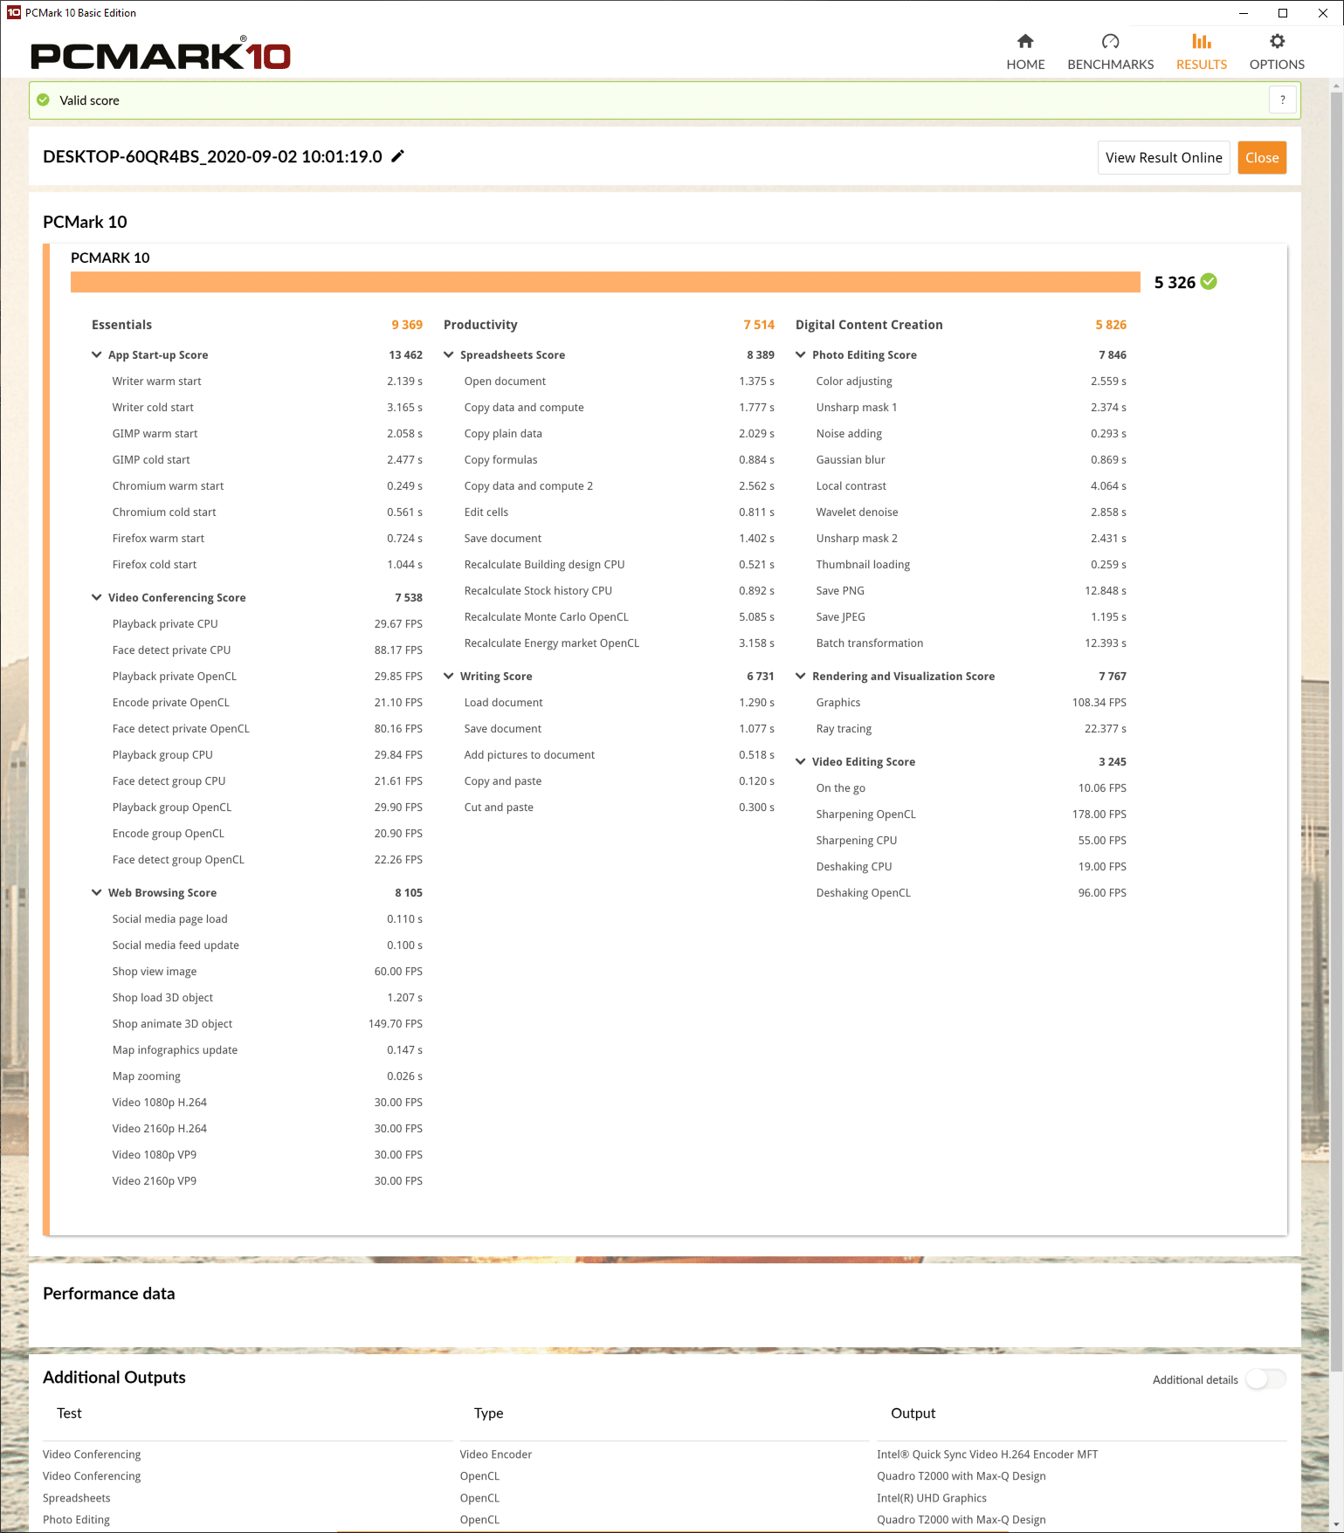Click the Map zooming row
Screen dimensions: 1344x1533
[x=267, y=1076]
